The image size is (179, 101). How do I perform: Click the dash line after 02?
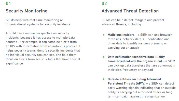click(110, 4)
